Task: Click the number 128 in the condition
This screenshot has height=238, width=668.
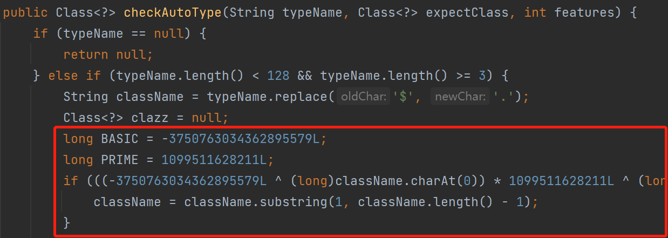Action: (x=278, y=76)
